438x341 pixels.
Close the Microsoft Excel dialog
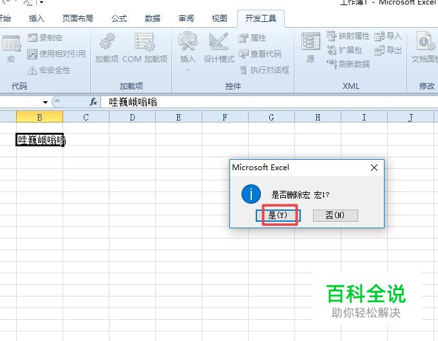(374, 168)
